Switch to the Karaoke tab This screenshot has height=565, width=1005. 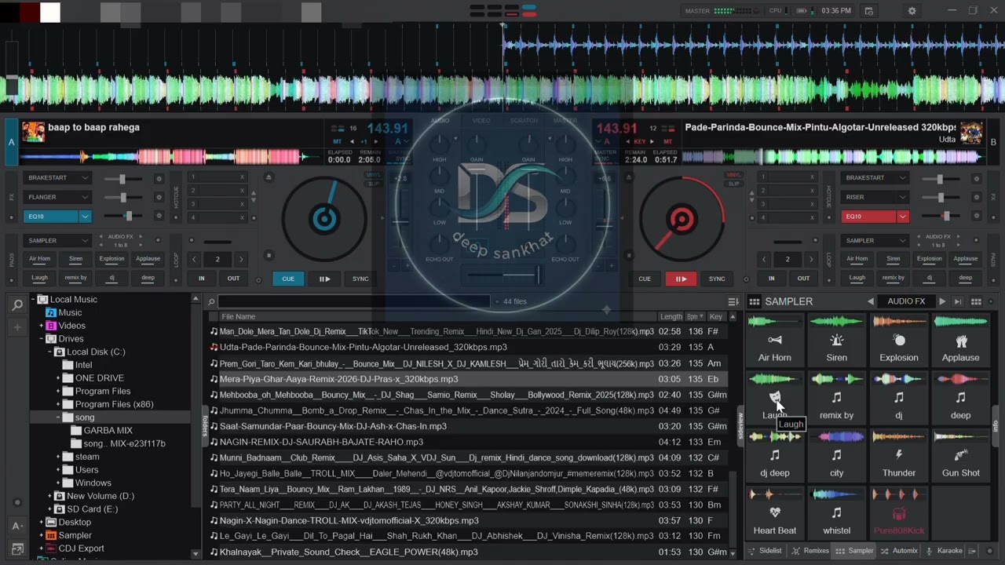coord(945,551)
